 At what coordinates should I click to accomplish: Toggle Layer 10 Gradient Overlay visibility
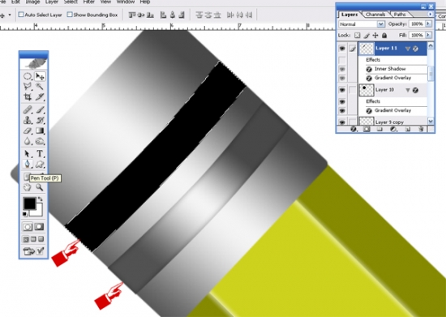342,110
